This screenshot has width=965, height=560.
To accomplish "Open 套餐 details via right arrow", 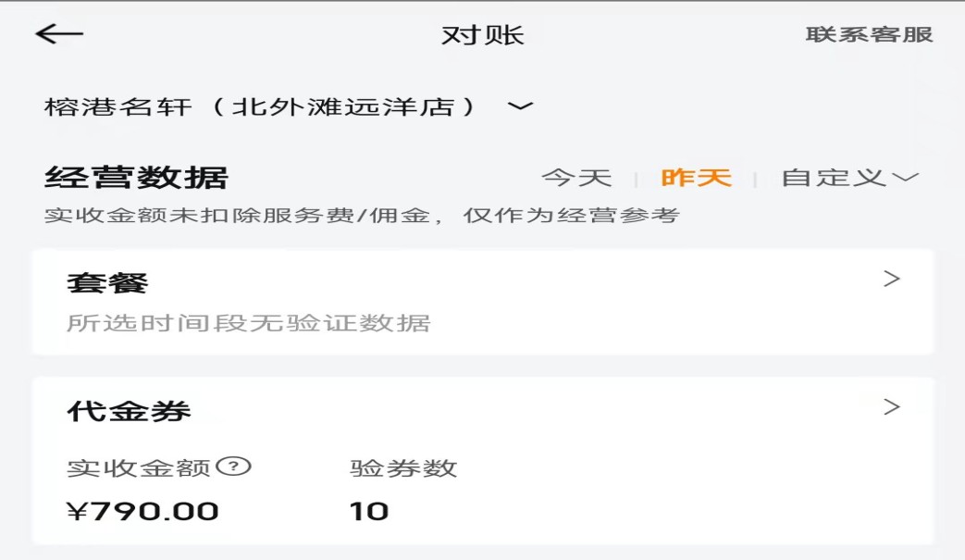I will pyautogui.click(x=892, y=279).
